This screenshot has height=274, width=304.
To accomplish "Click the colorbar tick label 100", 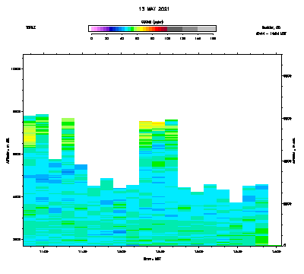I will pos(167,38).
